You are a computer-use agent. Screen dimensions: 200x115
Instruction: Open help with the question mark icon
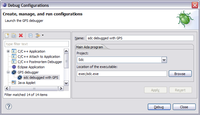9,106
